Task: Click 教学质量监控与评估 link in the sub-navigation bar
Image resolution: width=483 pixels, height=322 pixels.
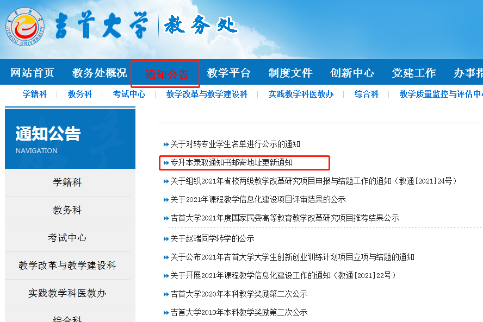Action: [x=441, y=94]
